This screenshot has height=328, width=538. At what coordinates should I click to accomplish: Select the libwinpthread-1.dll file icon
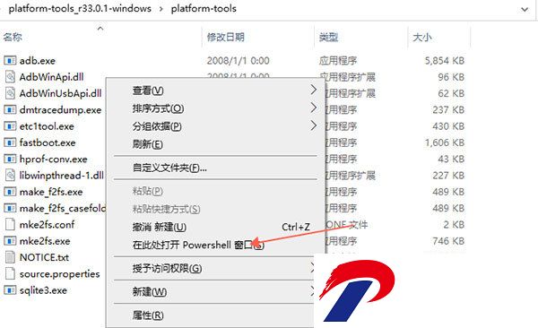(10, 176)
